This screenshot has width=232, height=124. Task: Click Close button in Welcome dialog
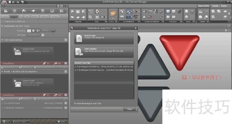click(129, 109)
